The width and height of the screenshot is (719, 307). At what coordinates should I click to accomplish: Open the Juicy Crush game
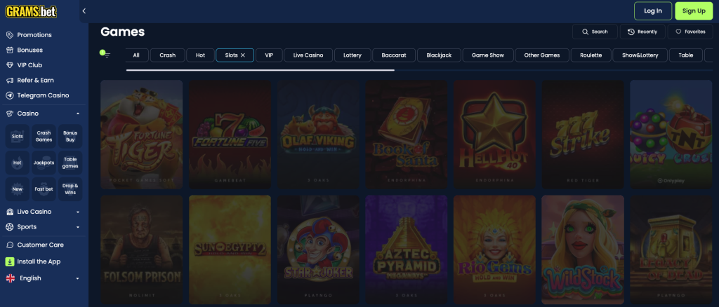(671, 135)
